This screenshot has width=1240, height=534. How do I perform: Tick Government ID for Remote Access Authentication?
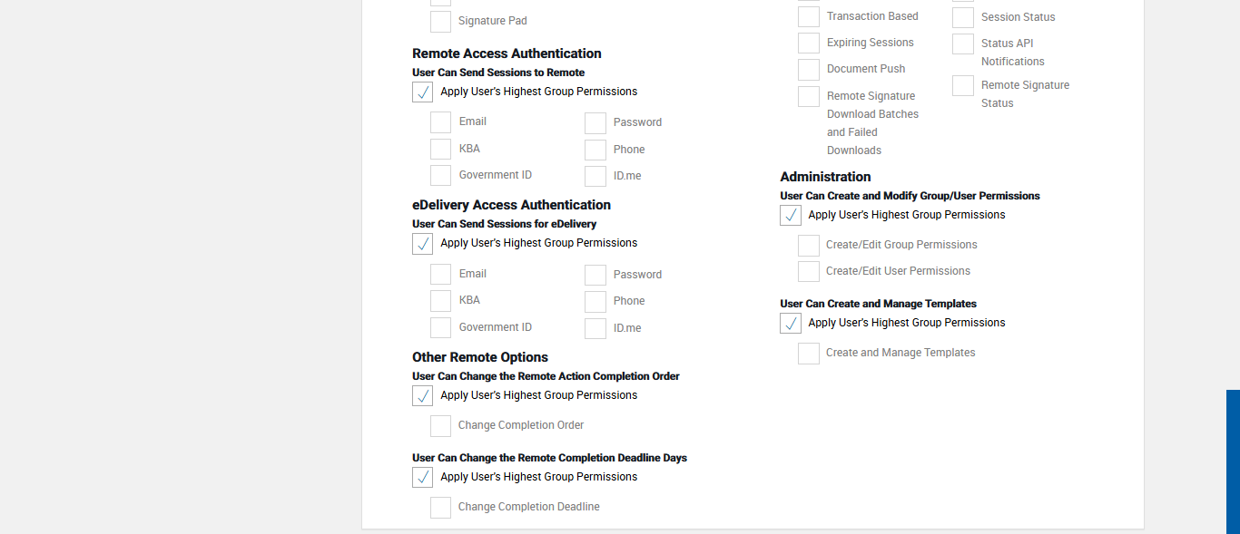(440, 176)
